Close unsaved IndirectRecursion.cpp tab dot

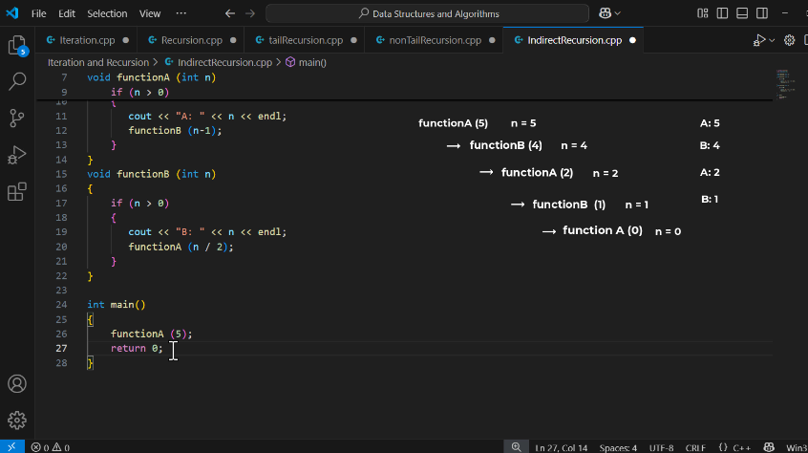[632, 40]
